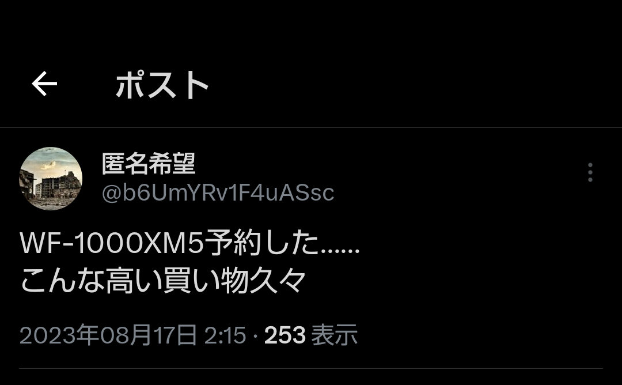Click the posting time 2:15
The width and height of the screenshot is (622, 385).
tap(225, 335)
